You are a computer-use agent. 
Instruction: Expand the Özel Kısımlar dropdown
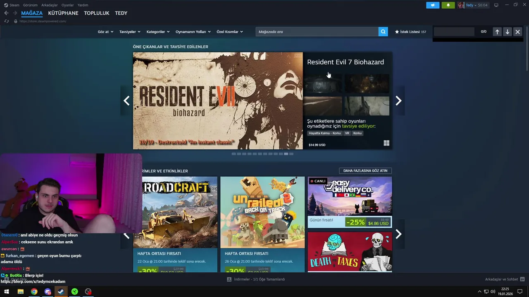pyautogui.click(x=230, y=32)
